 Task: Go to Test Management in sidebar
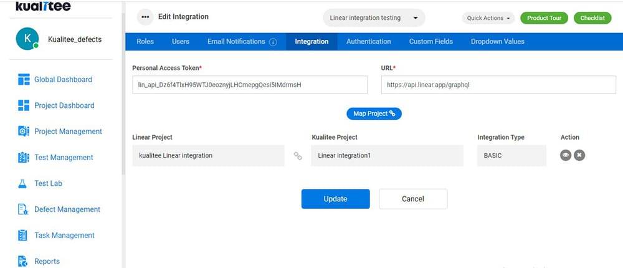coord(64,158)
